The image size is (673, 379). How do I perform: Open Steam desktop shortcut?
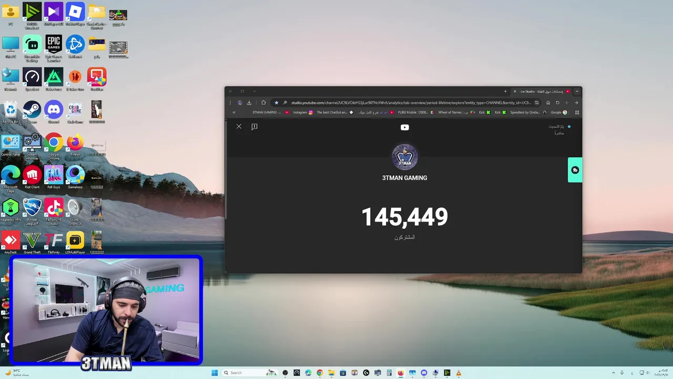pos(32,113)
